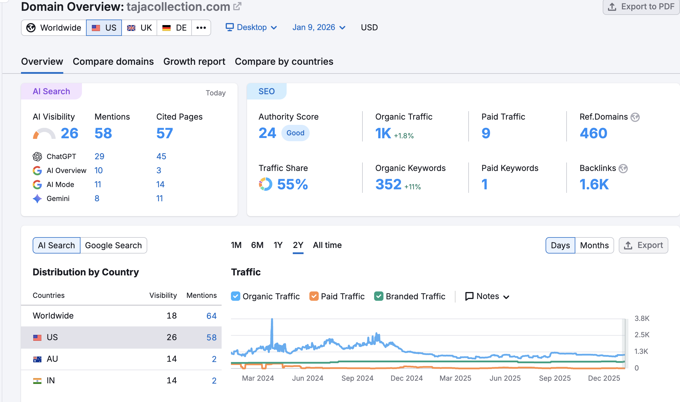Click the Export to PDF button
This screenshot has width=680, height=402.
click(641, 7)
